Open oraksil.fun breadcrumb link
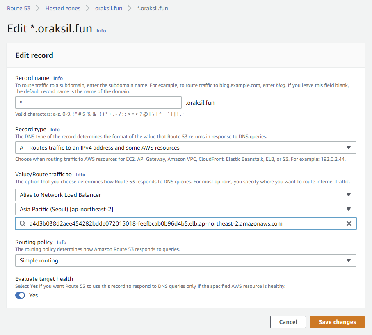This screenshot has height=335, width=372. [x=109, y=8]
